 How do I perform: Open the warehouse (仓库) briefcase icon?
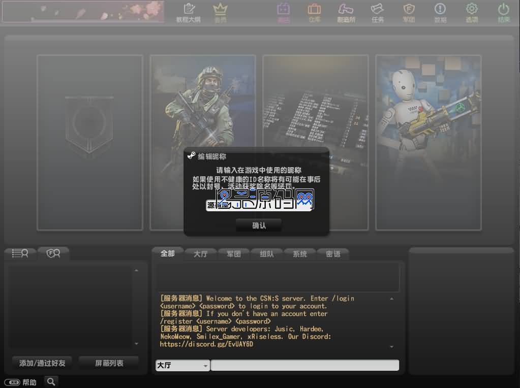coord(314,13)
